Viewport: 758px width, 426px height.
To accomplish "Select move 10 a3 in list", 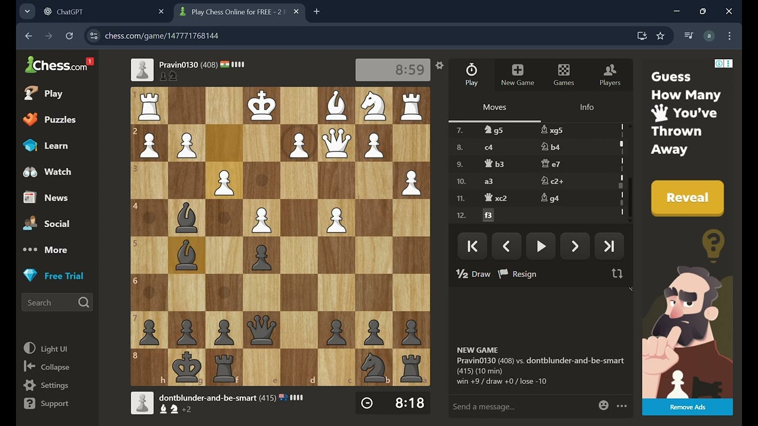I will point(489,181).
